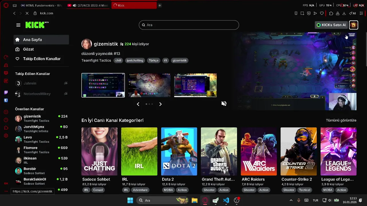
Task: Expand the system tray hidden icons chevron
Action: (291, 200)
